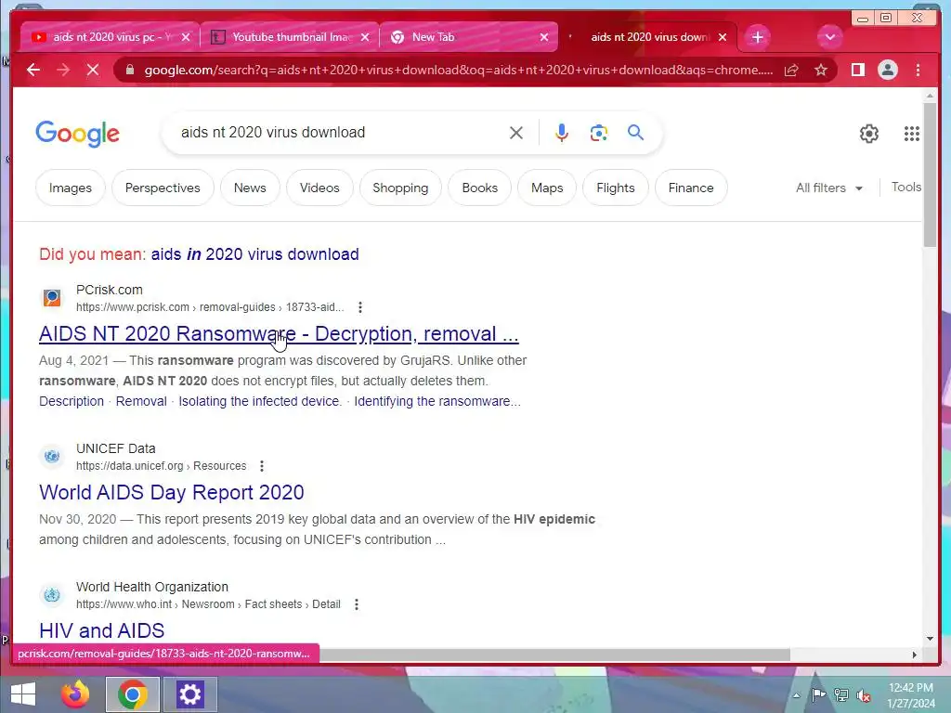951x713 pixels.
Task: Open the HIV and AIDS result
Action: click(102, 630)
